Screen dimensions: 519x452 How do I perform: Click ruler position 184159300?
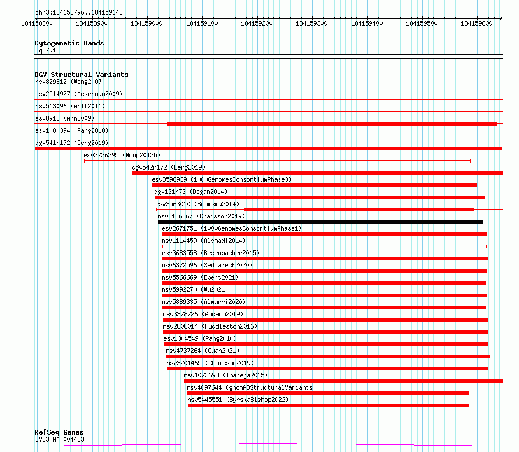(311, 23)
